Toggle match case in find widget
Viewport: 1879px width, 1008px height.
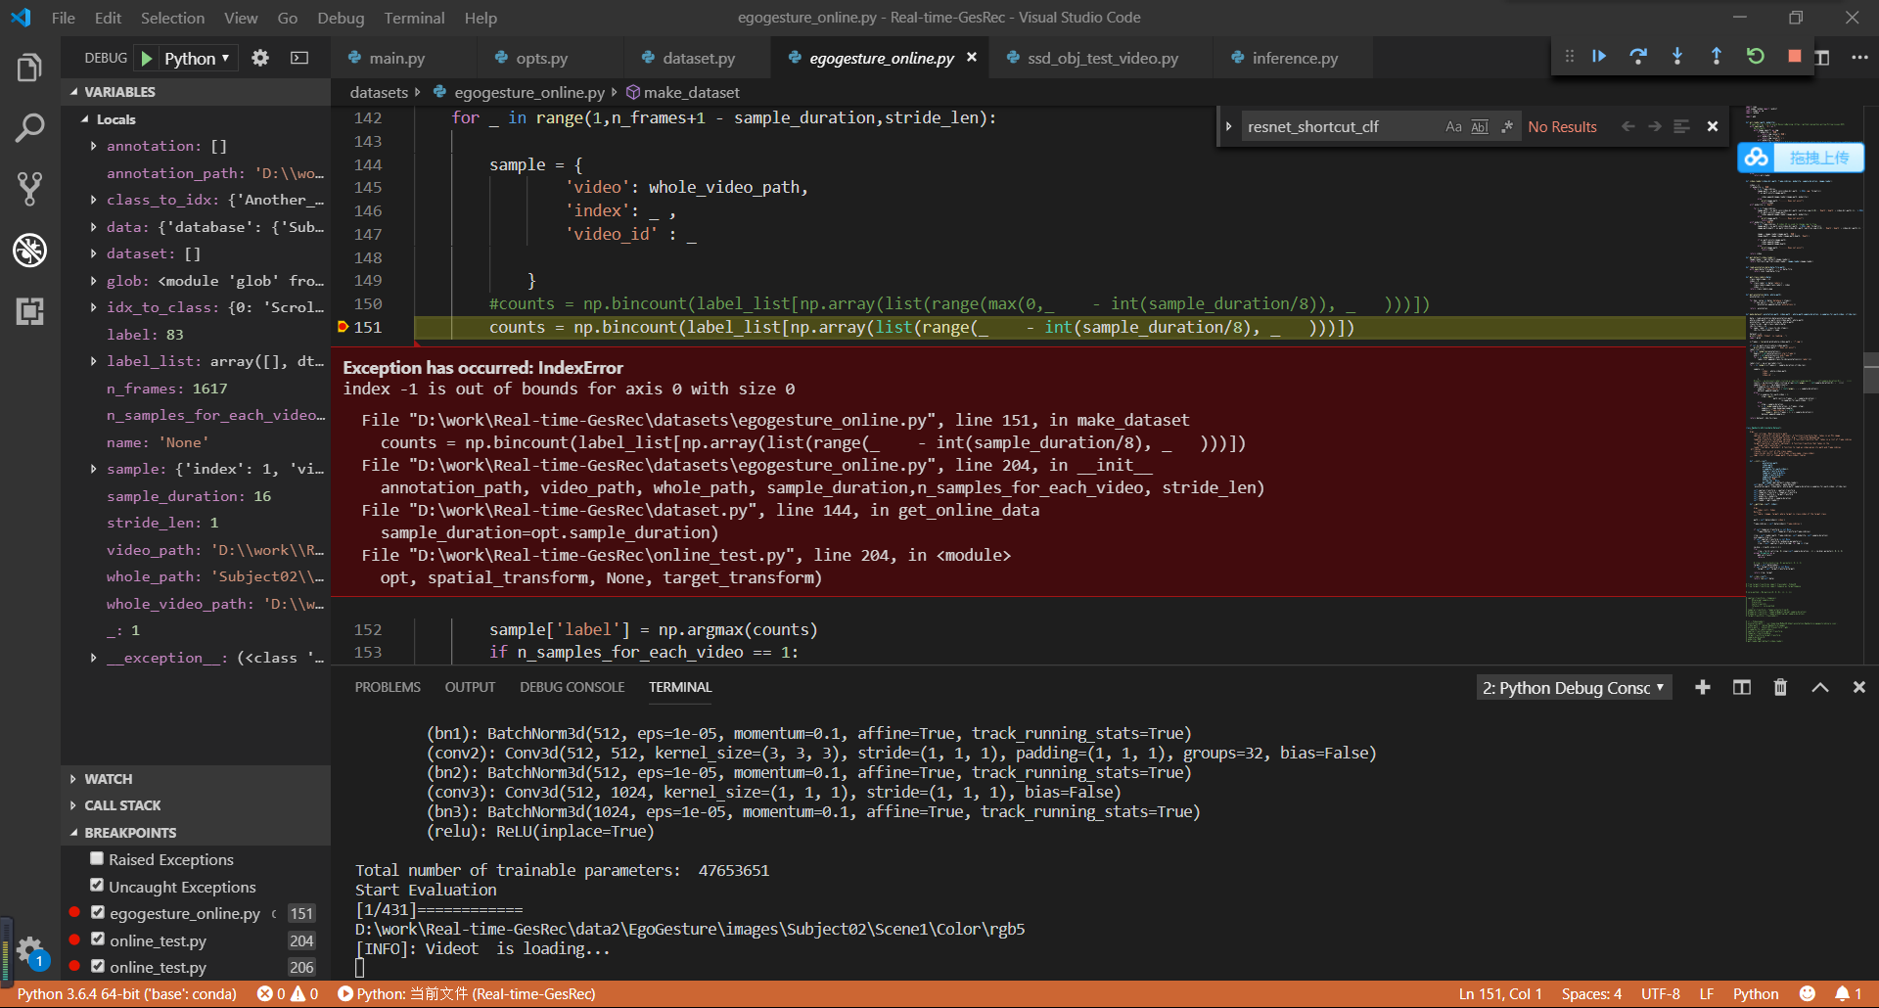pyautogui.click(x=1453, y=126)
